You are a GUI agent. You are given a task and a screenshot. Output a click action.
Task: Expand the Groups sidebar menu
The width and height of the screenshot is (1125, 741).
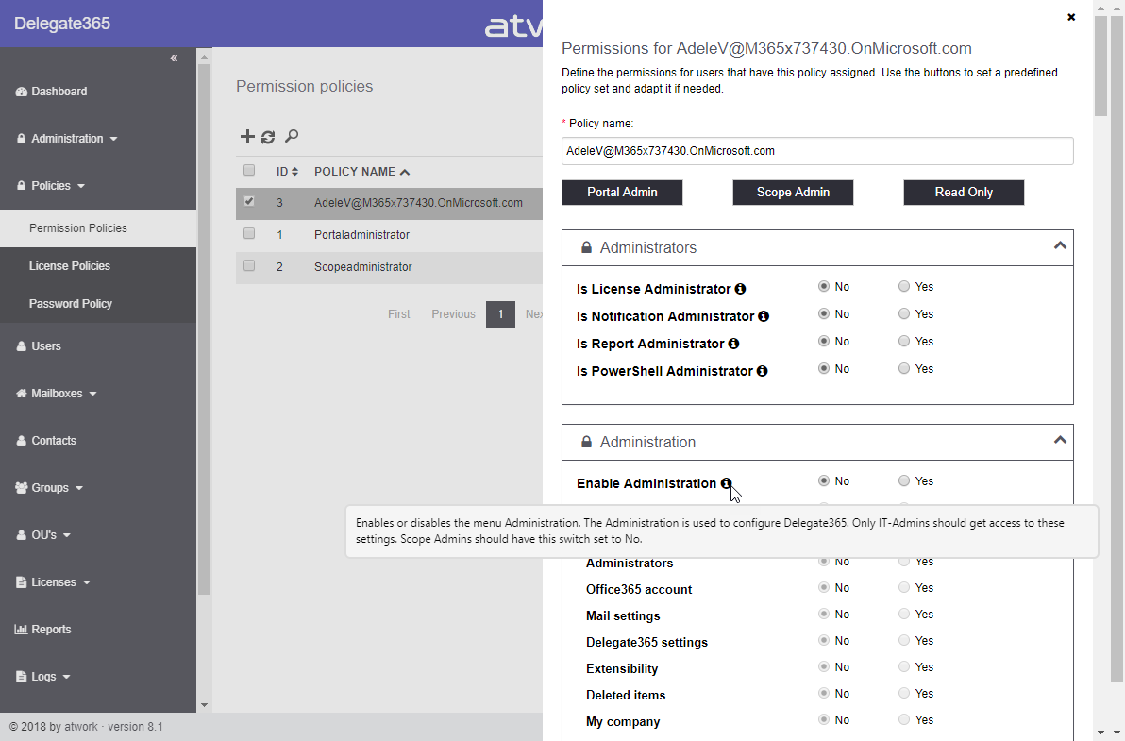(x=49, y=488)
